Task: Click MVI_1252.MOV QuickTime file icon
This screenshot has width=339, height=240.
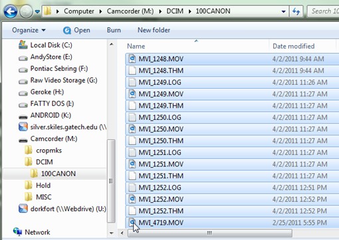Action: (132, 200)
